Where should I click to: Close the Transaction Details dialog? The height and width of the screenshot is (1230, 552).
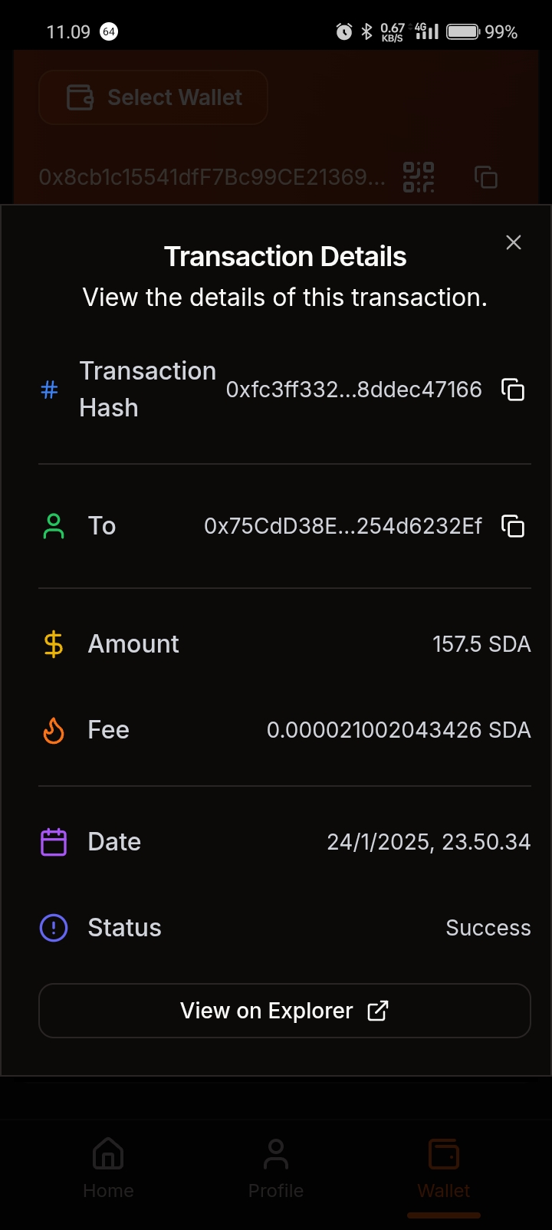514,242
